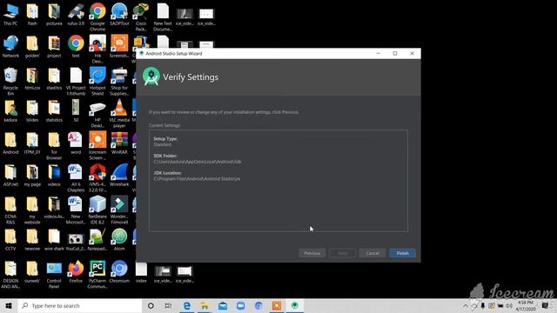Minimize the Android Studio Setup Wizard window
The height and width of the screenshot is (313, 557).
378,53
